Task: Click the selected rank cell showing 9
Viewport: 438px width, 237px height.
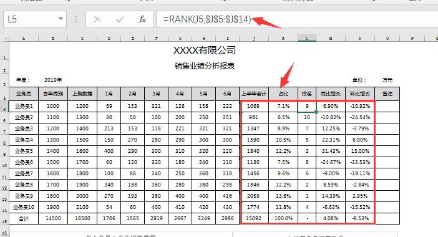Action: point(307,107)
